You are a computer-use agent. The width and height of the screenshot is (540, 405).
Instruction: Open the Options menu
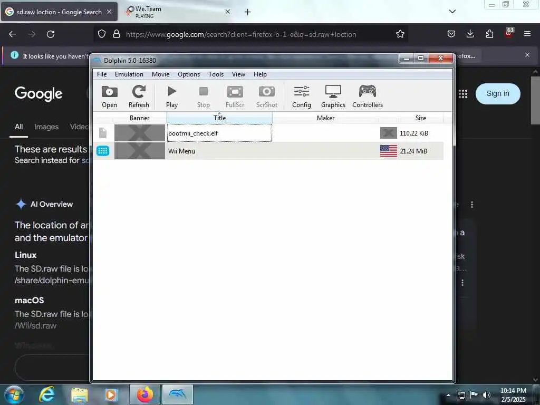[x=189, y=74]
